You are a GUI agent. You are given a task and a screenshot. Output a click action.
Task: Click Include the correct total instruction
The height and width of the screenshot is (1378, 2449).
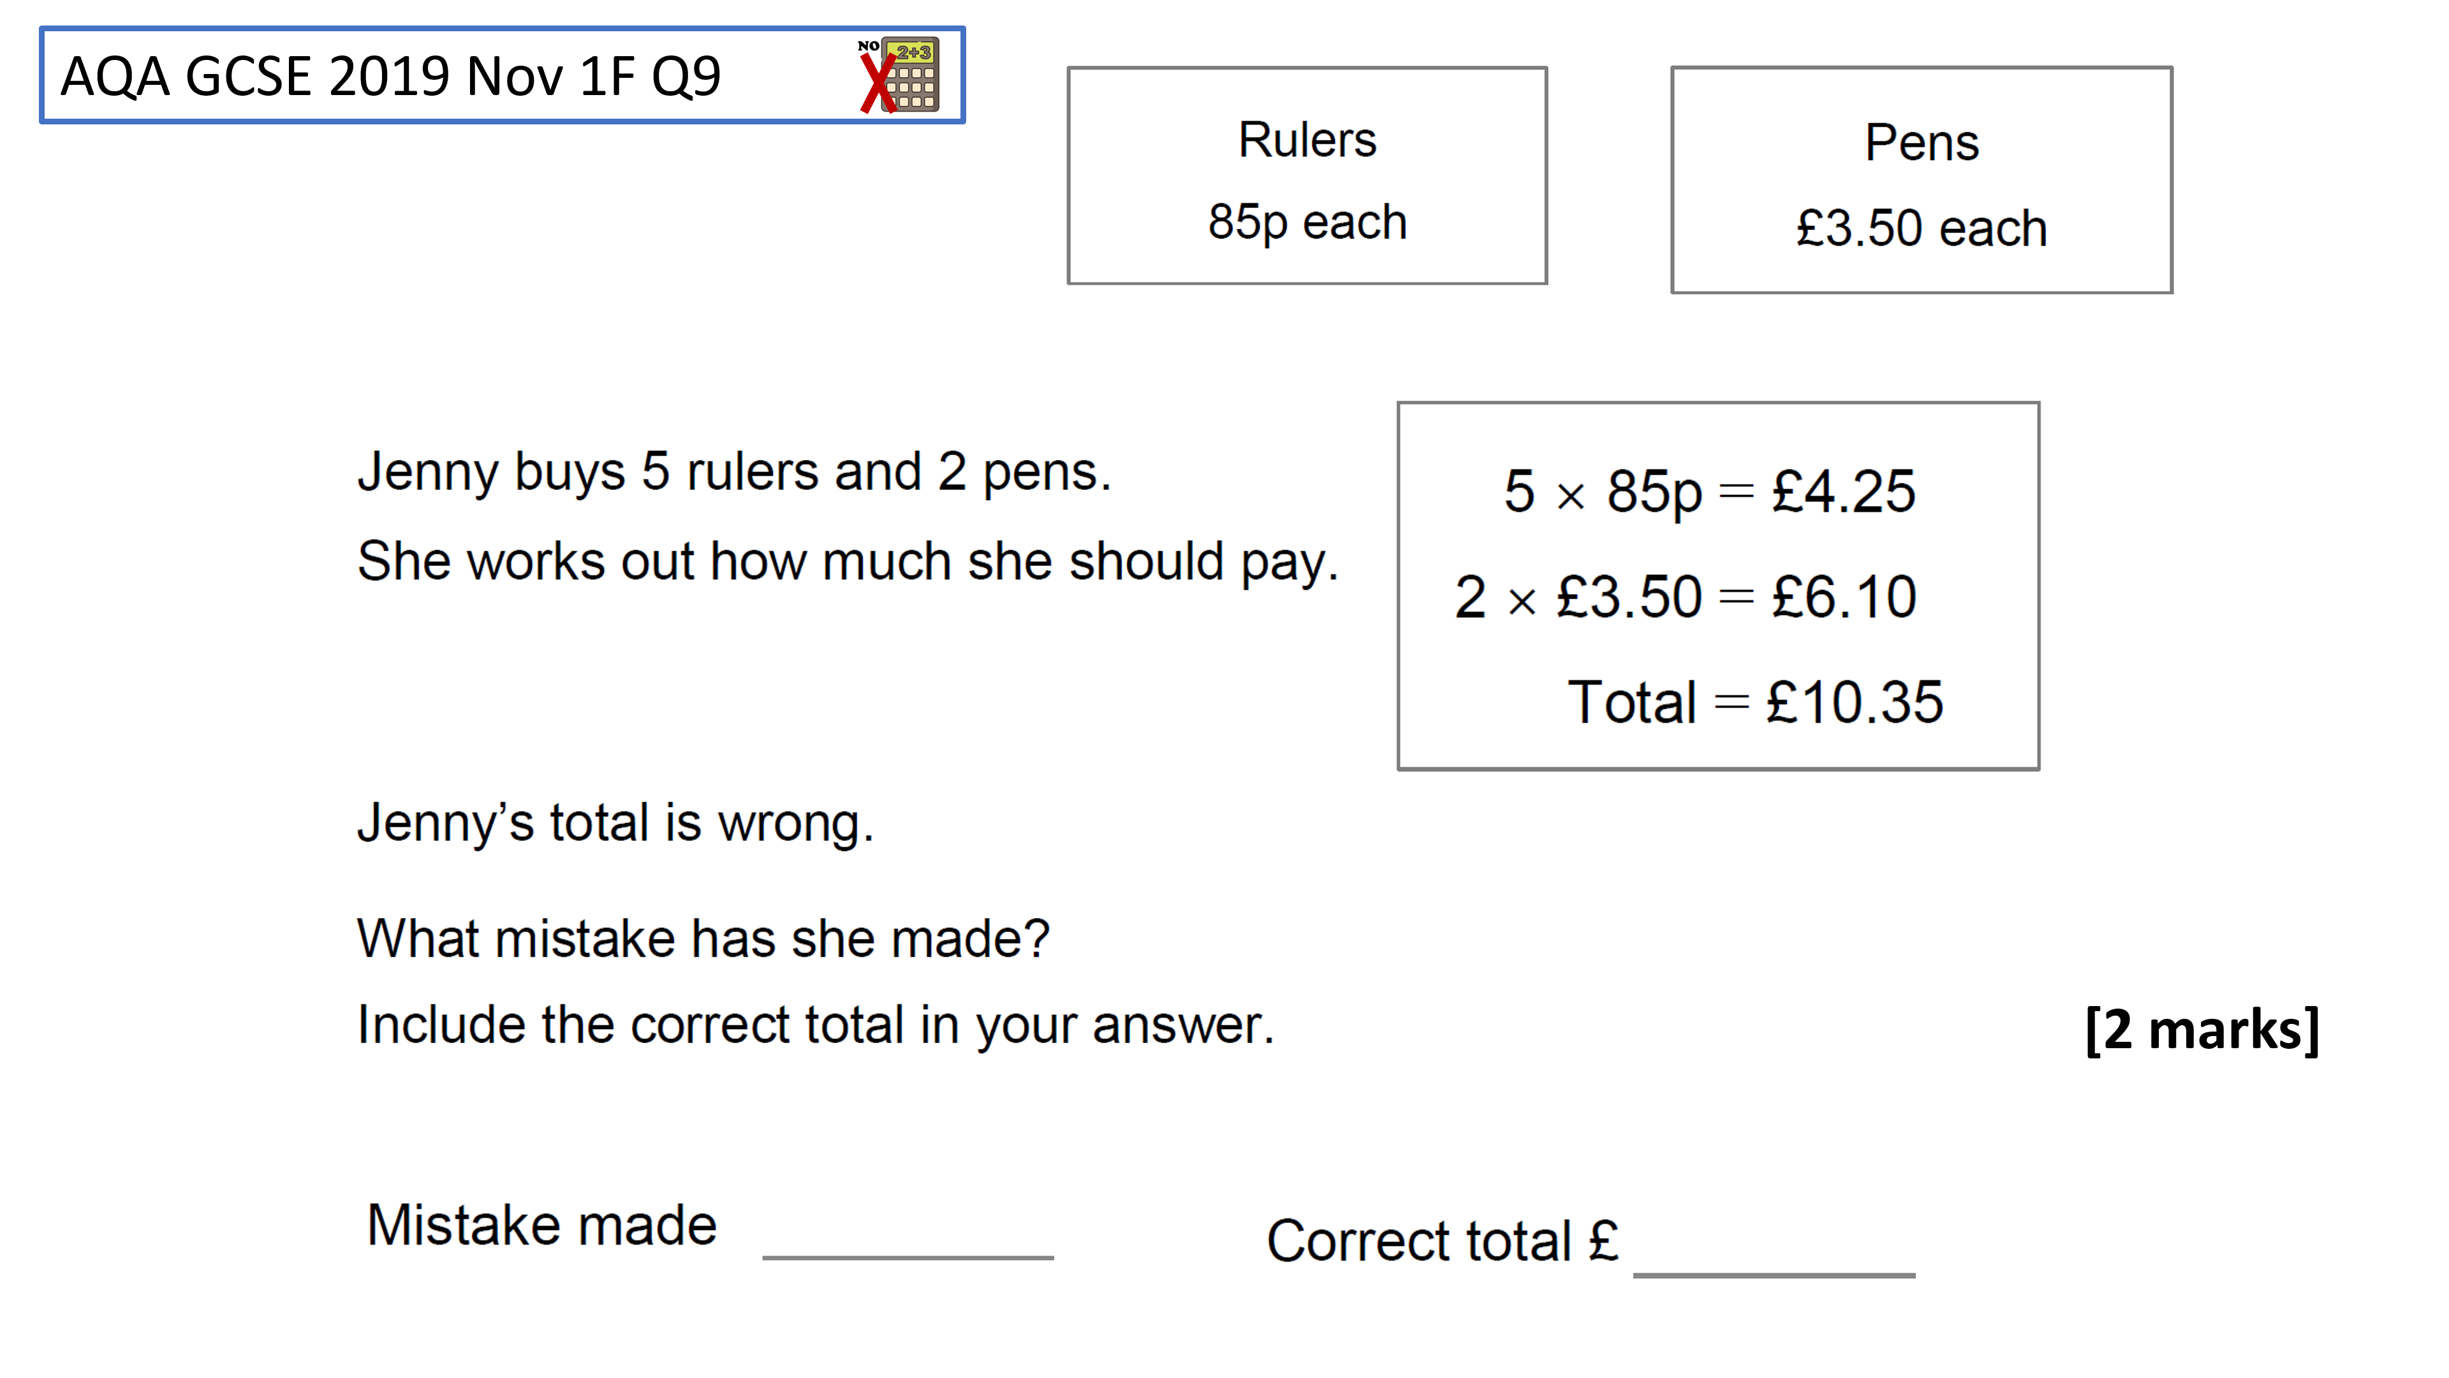coord(815,1025)
